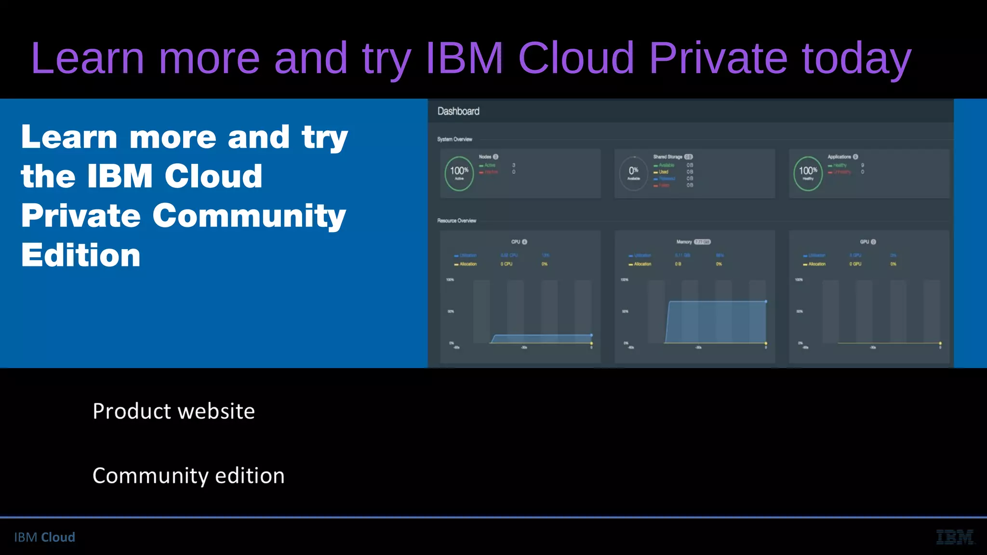
Task: Click the blue endpoint on CPU utilization line
Action: (591, 335)
